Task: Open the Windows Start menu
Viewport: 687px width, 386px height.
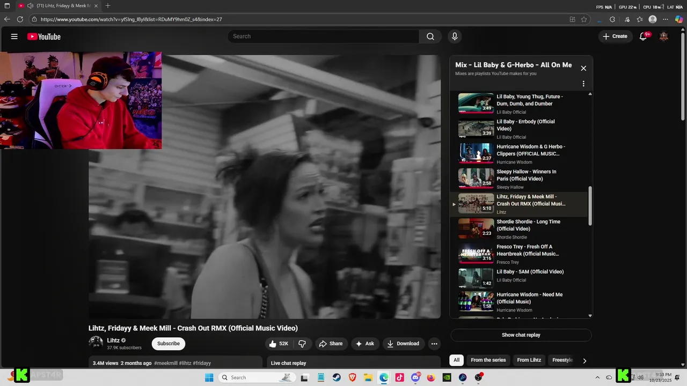Action: (x=209, y=377)
